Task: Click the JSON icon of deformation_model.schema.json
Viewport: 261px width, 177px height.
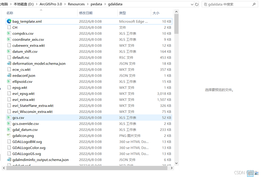Action: [9, 63]
